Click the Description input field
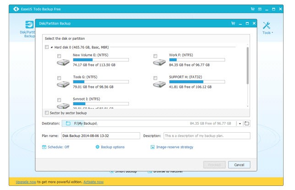Viewport: 295px width, 190px height. [207, 136]
